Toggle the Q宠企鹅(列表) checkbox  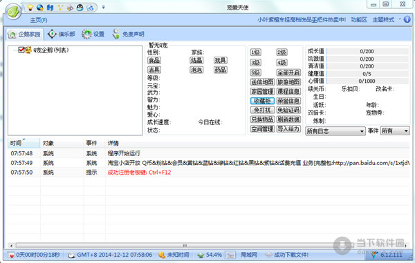(21, 50)
